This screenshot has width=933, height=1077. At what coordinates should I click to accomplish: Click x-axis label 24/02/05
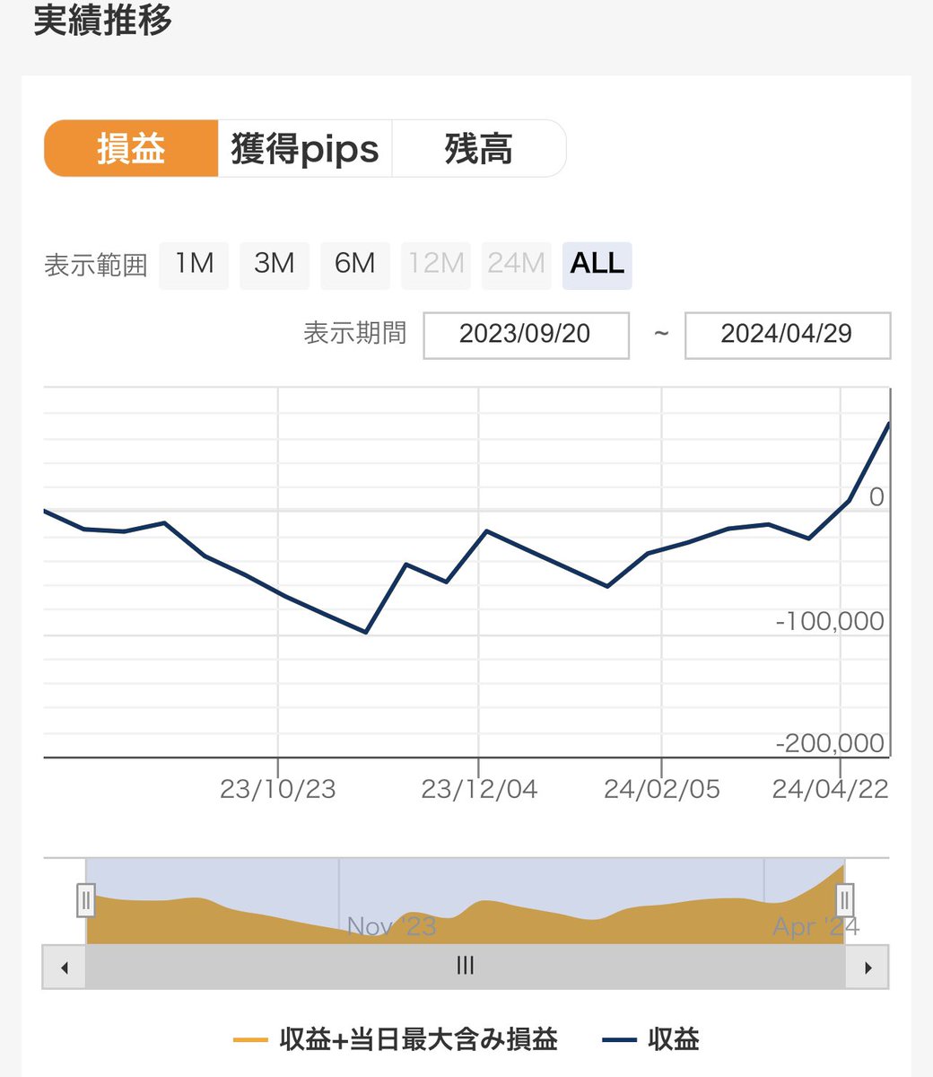[x=662, y=789]
